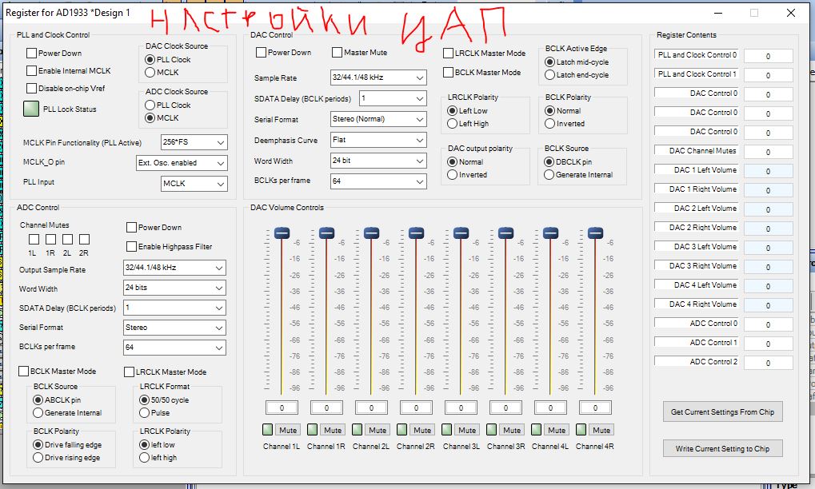
Task: Click the DAC 1 Left Volume register field
Action: click(768, 171)
